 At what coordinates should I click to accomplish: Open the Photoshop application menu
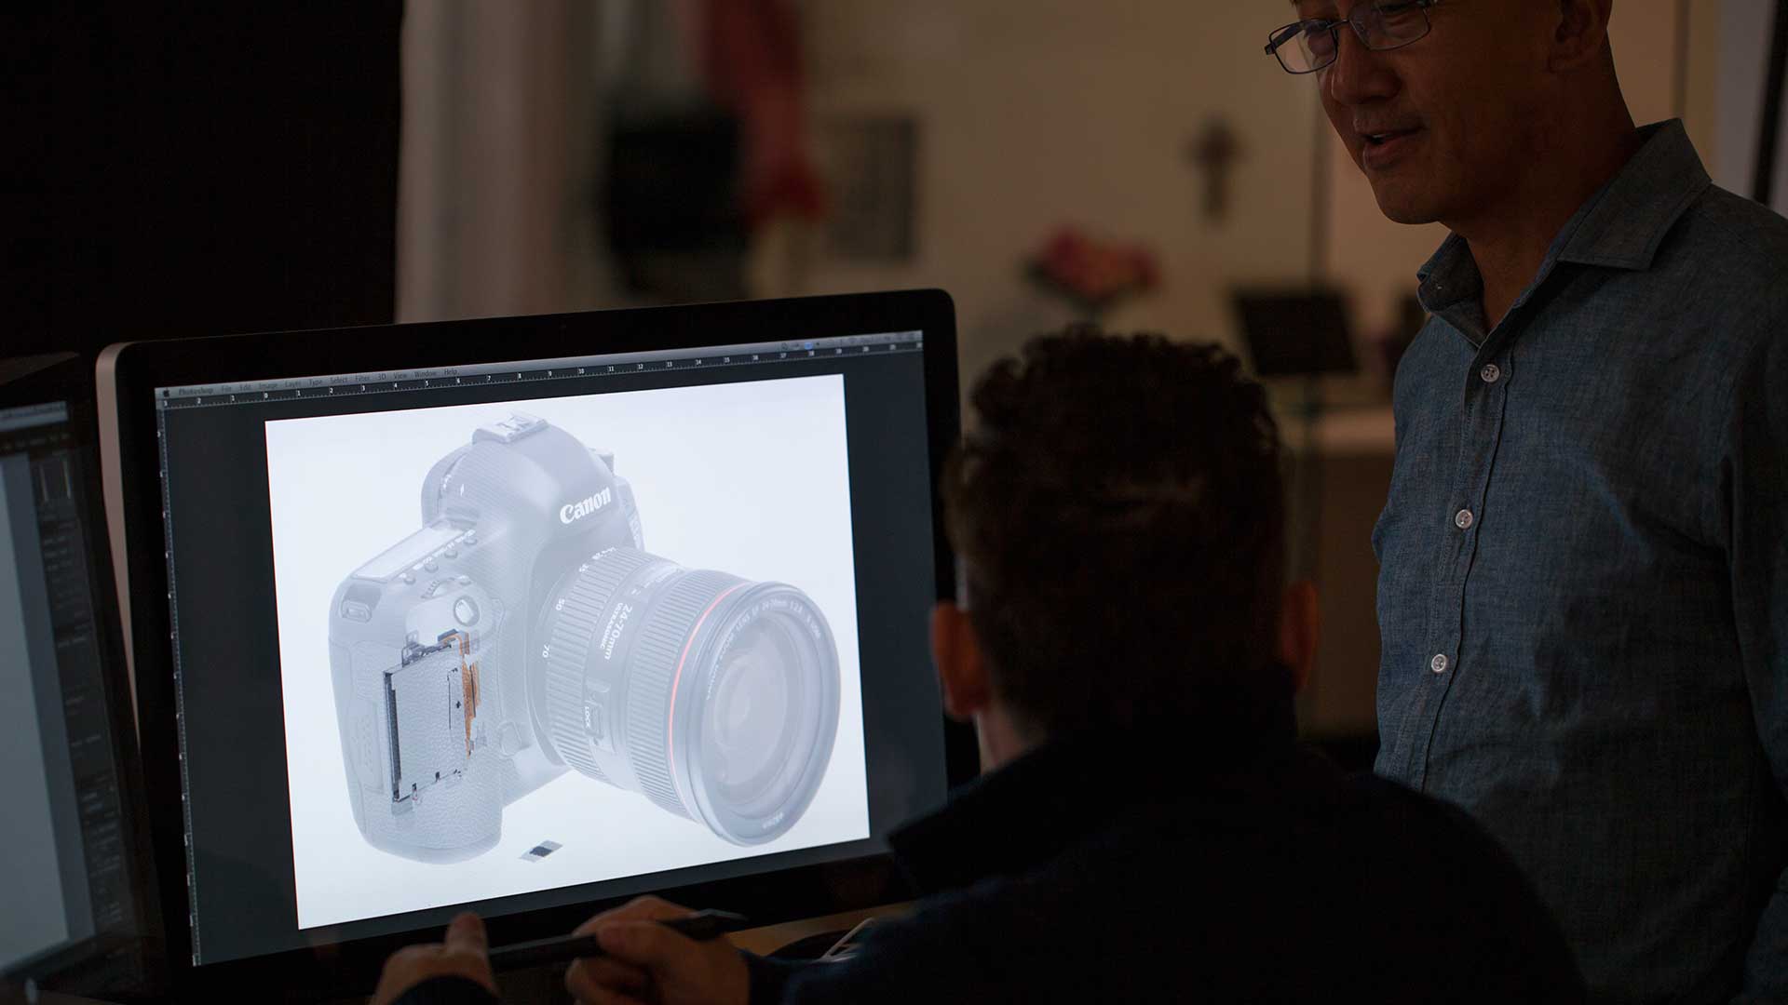[196, 391]
